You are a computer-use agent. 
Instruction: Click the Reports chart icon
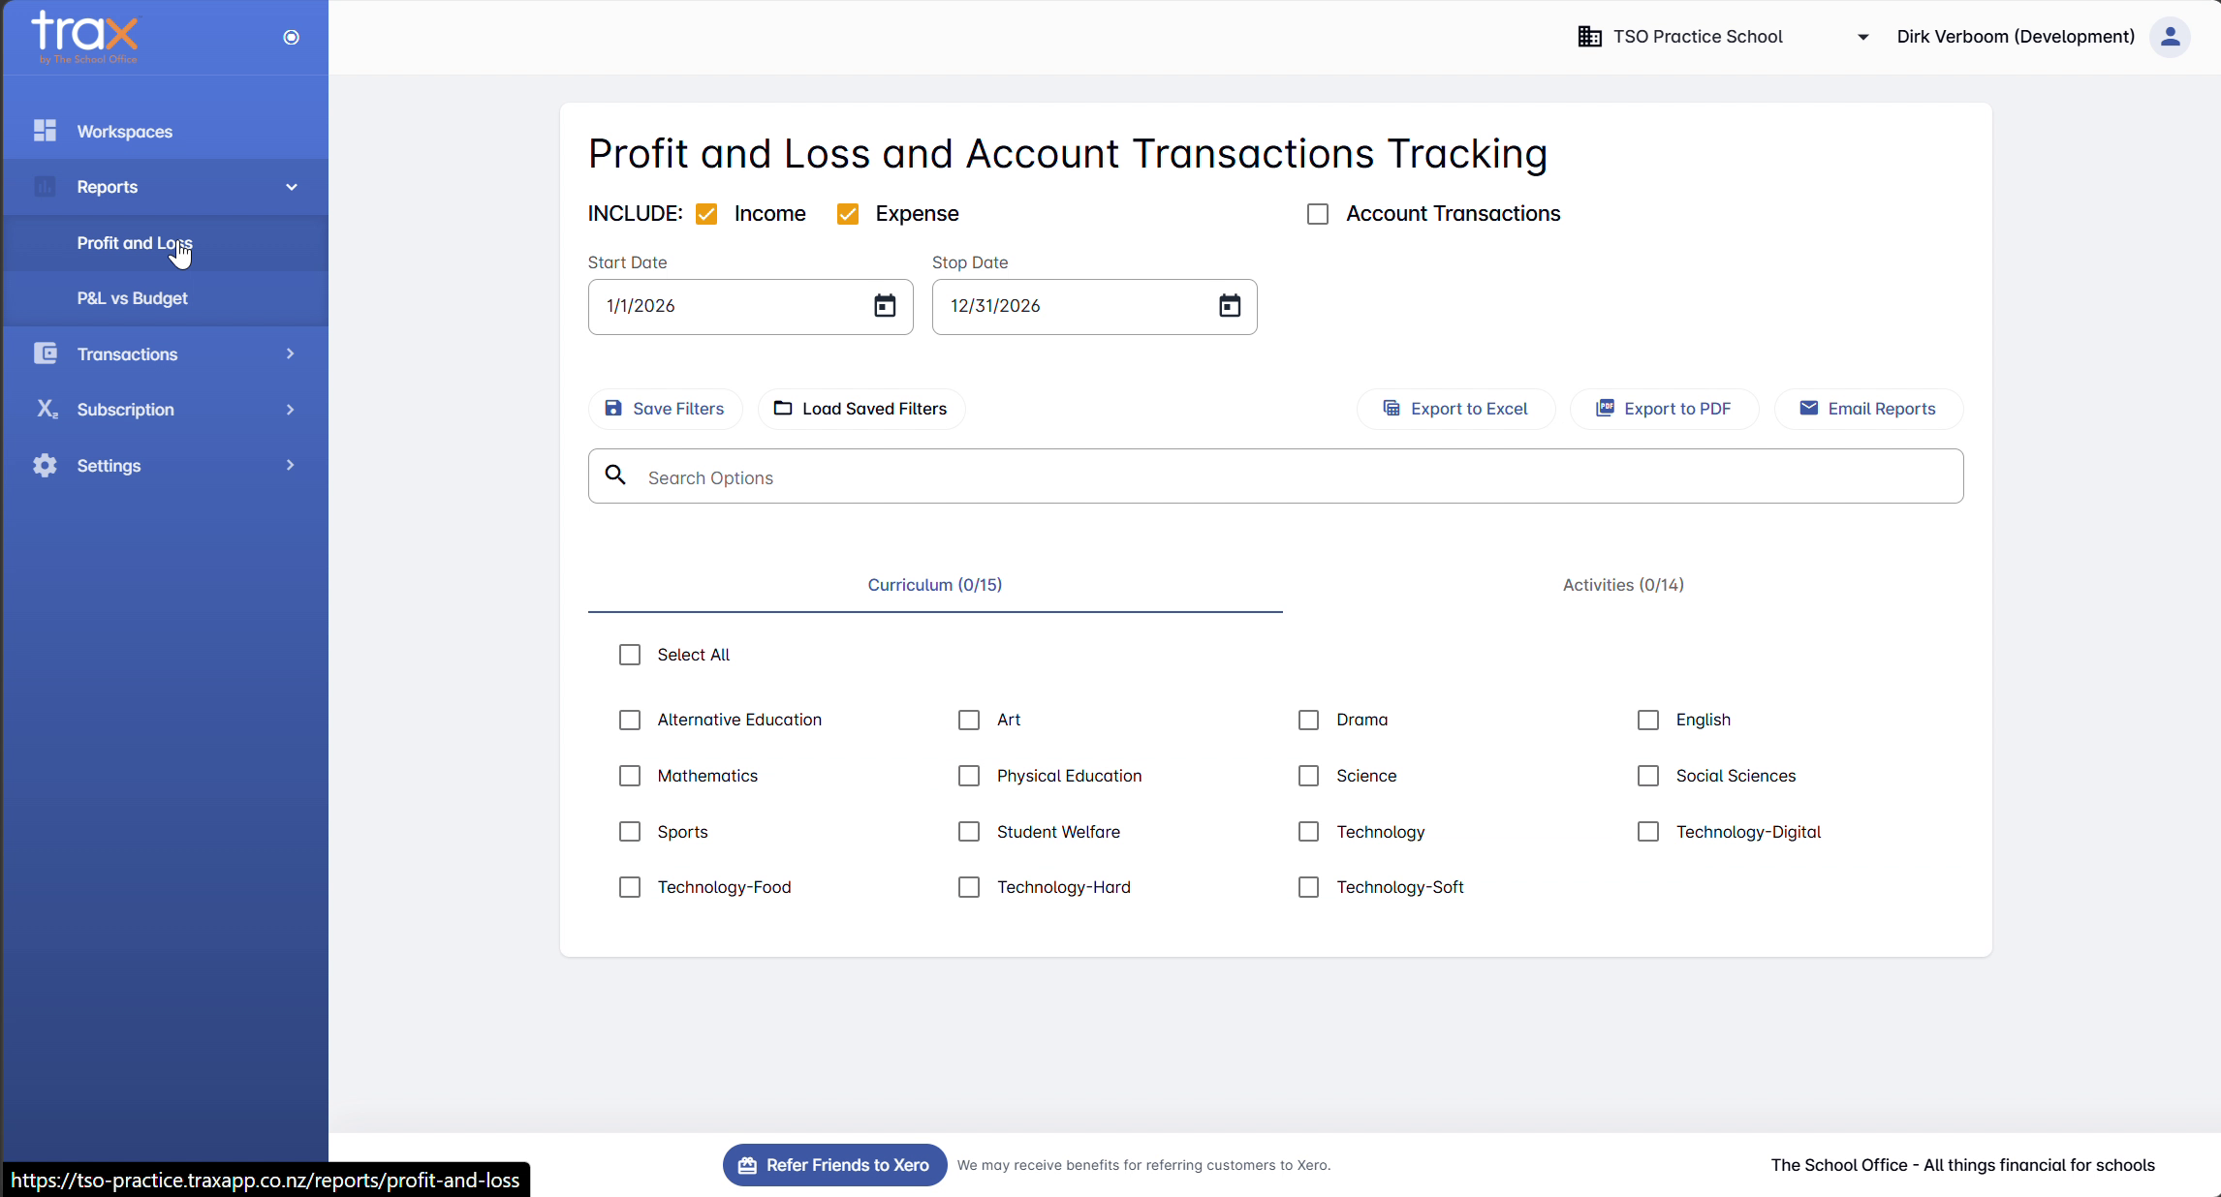point(45,187)
